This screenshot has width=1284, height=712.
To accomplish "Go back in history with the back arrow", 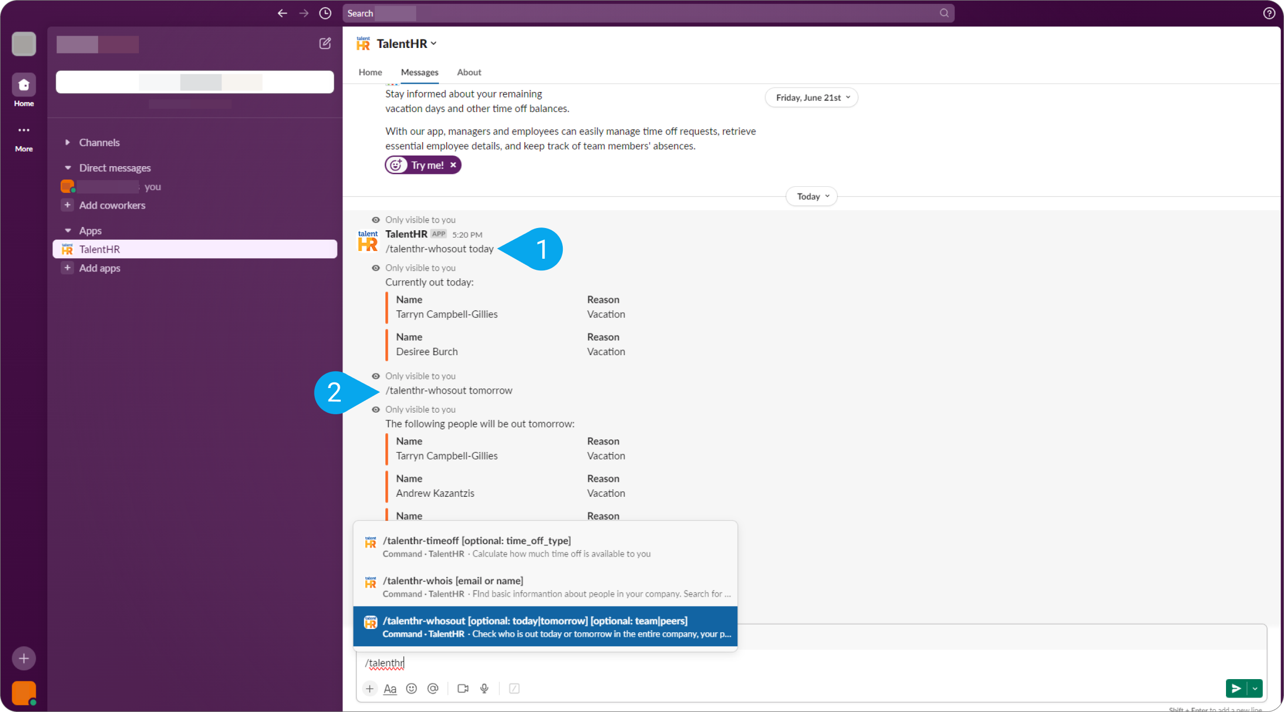I will coord(282,13).
